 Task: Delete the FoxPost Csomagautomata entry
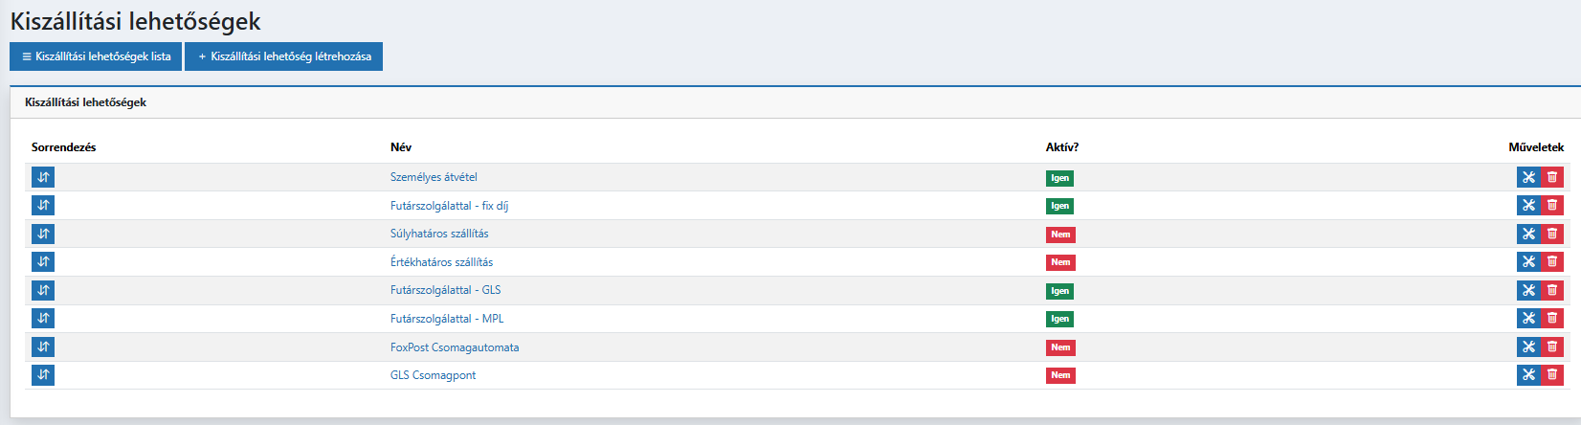[x=1552, y=347]
